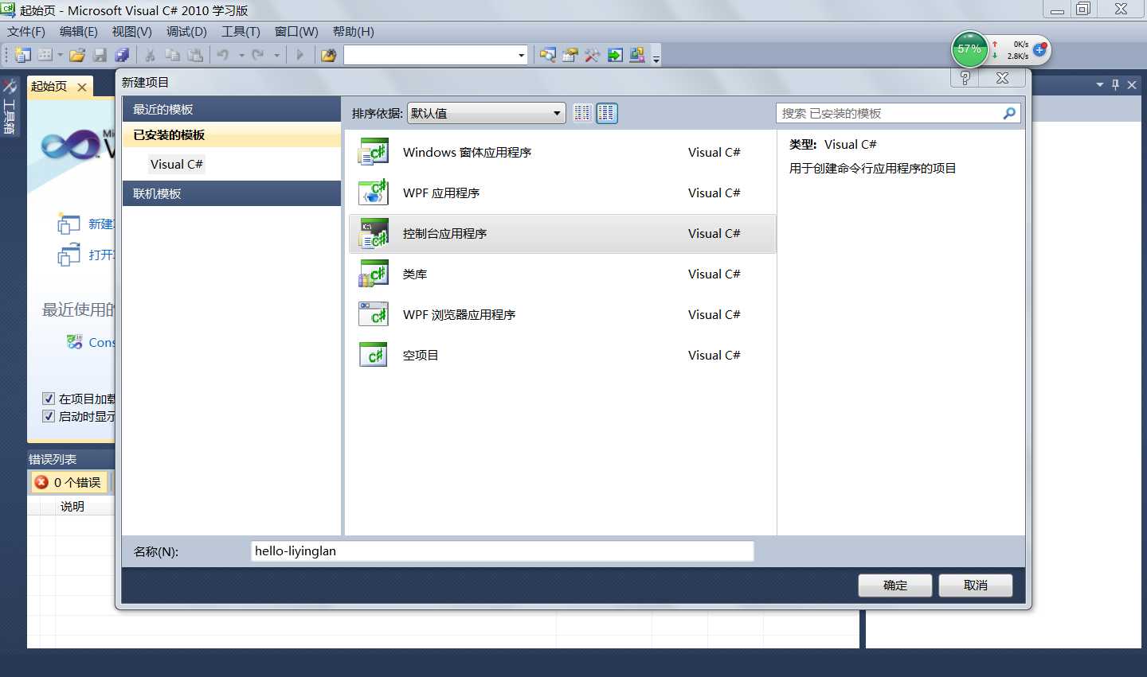
Task: Open the 编辑(E) menu
Action: coord(79,32)
